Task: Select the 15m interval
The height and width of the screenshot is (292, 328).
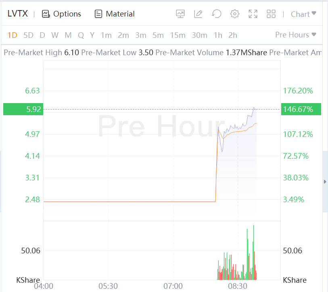Action: click(x=178, y=35)
